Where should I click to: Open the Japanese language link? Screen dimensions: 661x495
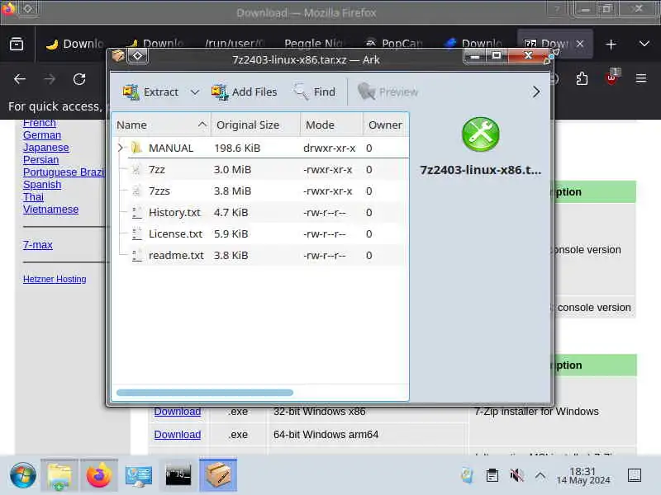point(46,148)
